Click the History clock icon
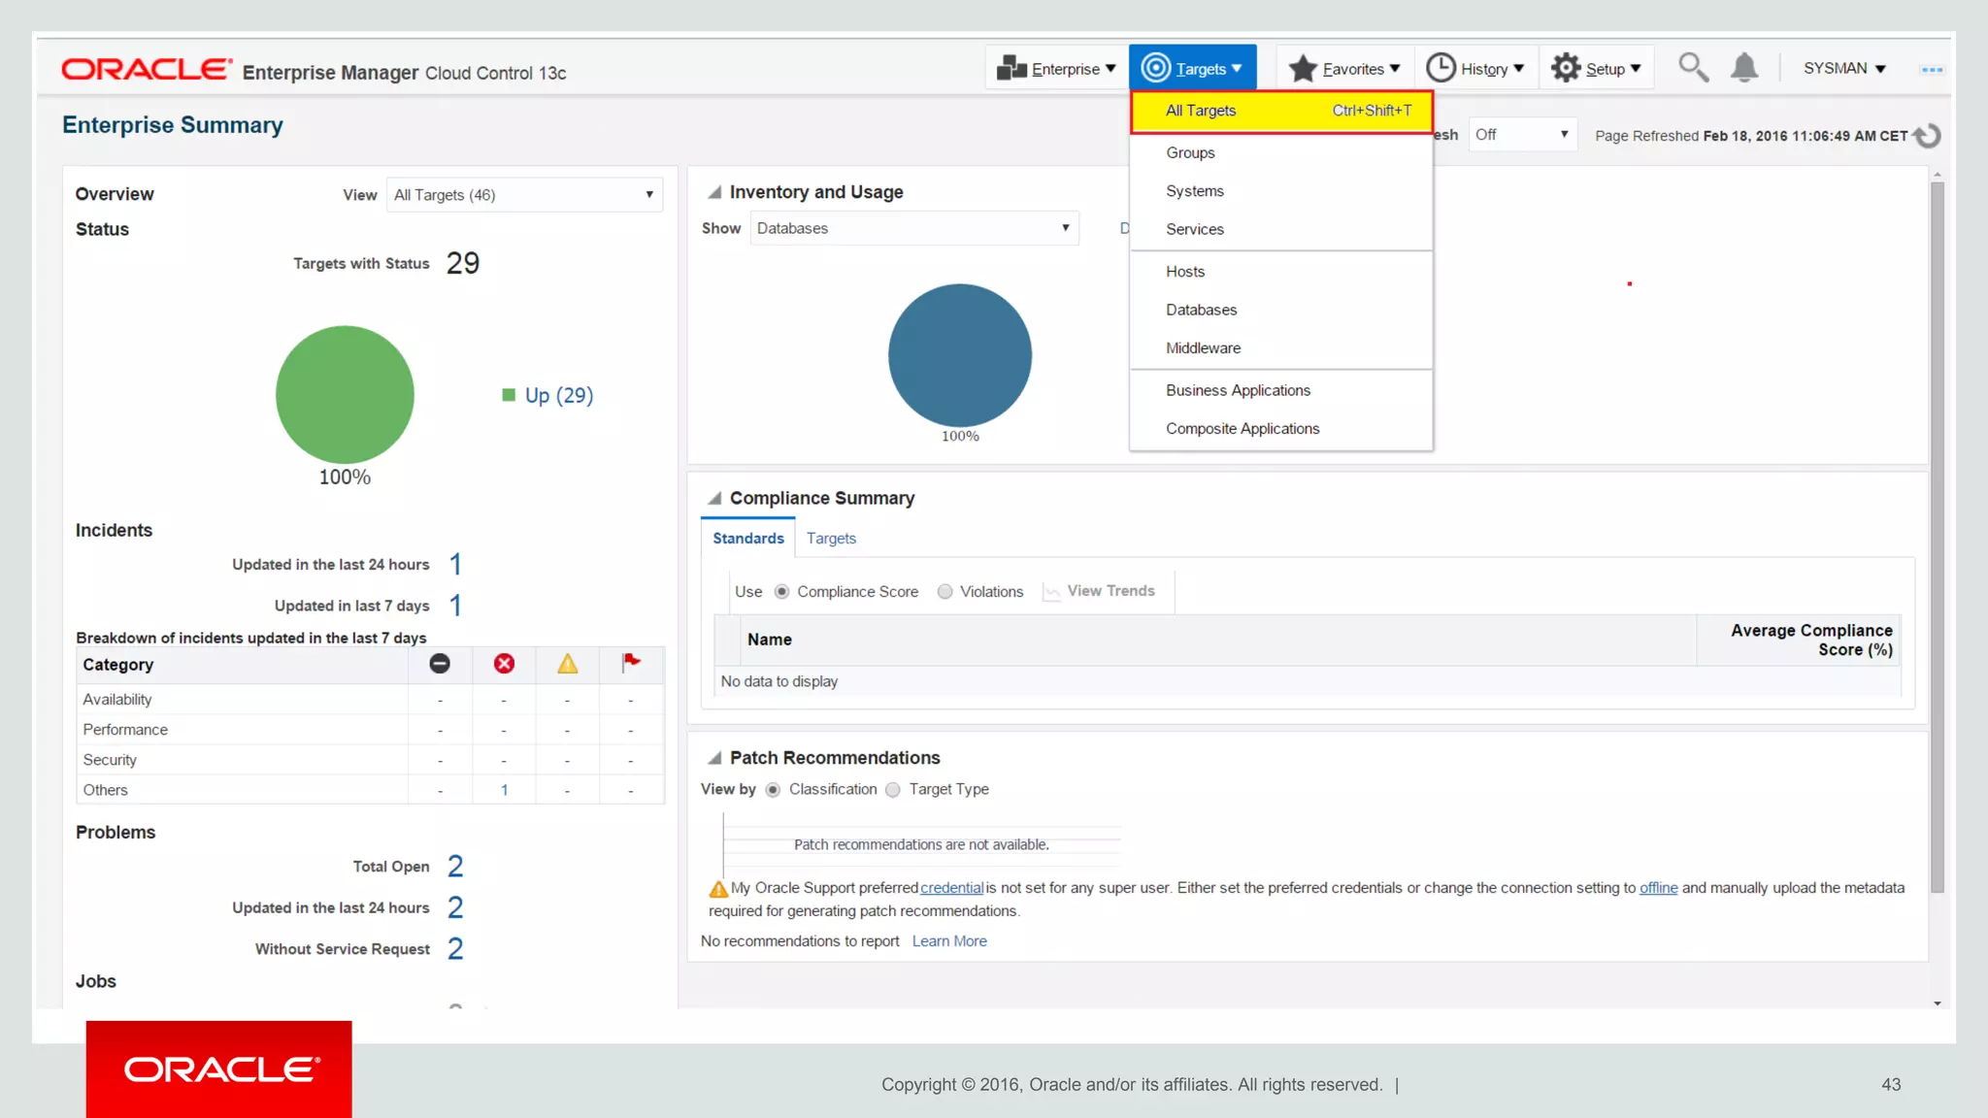 tap(1441, 68)
